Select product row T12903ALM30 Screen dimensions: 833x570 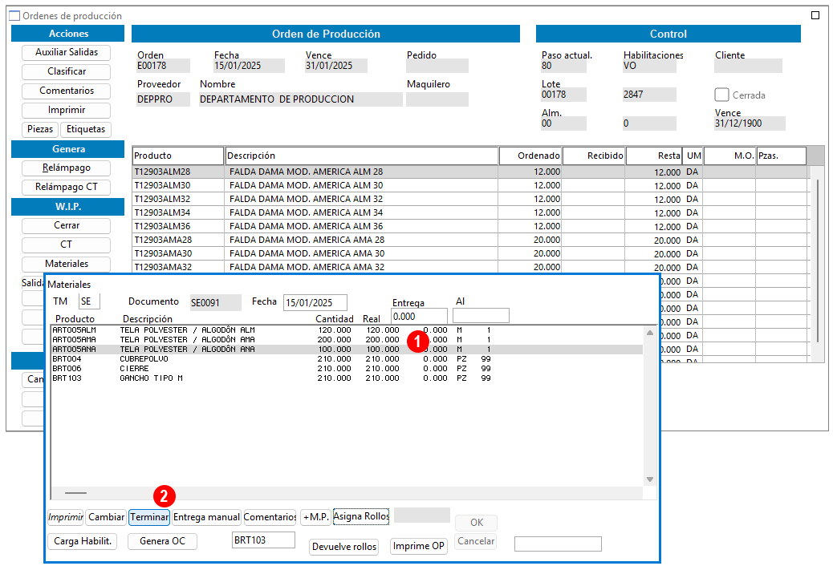tap(471, 186)
